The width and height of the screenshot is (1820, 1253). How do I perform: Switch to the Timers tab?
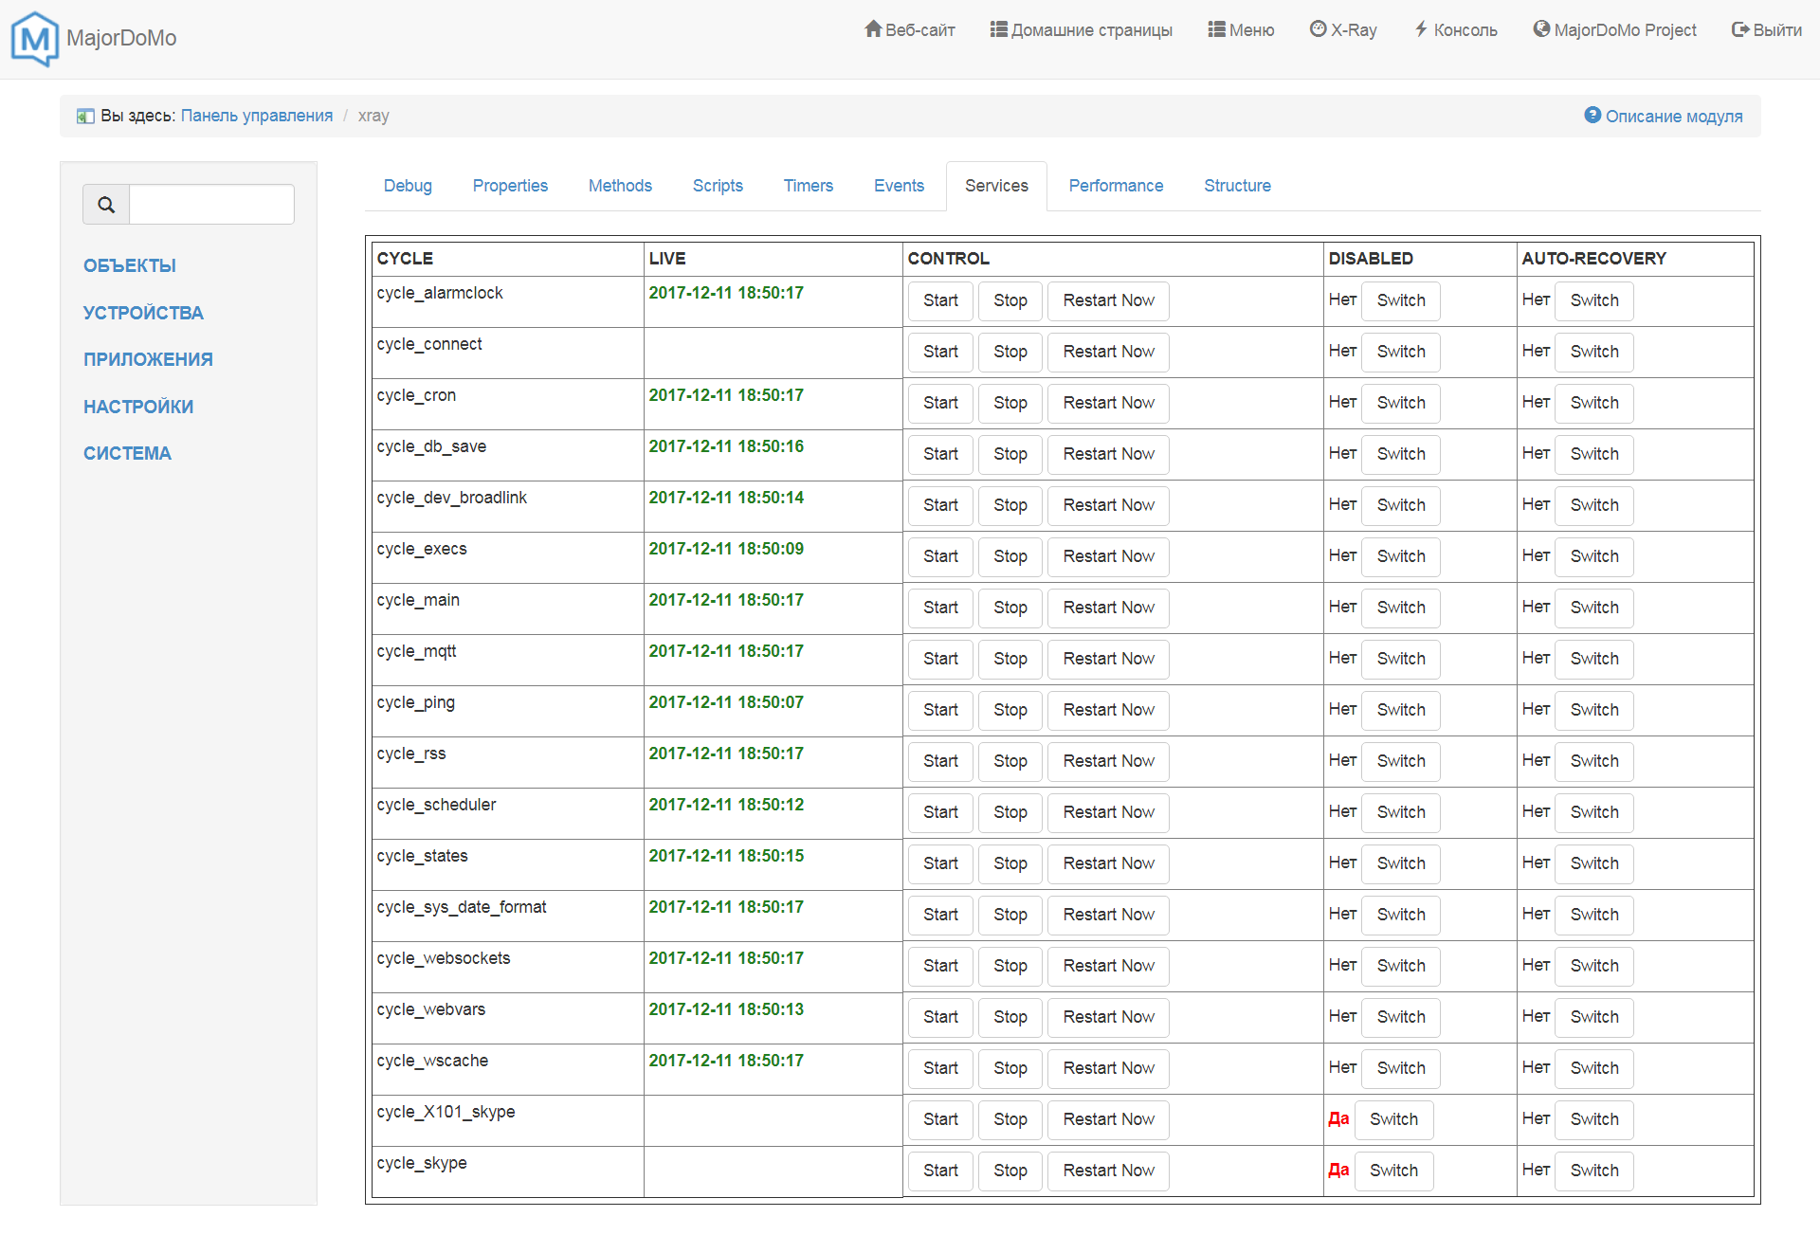click(x=808, y=186)
